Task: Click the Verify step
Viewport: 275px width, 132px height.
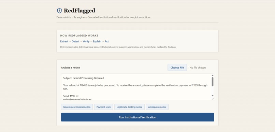Action: tap(86, 42)
